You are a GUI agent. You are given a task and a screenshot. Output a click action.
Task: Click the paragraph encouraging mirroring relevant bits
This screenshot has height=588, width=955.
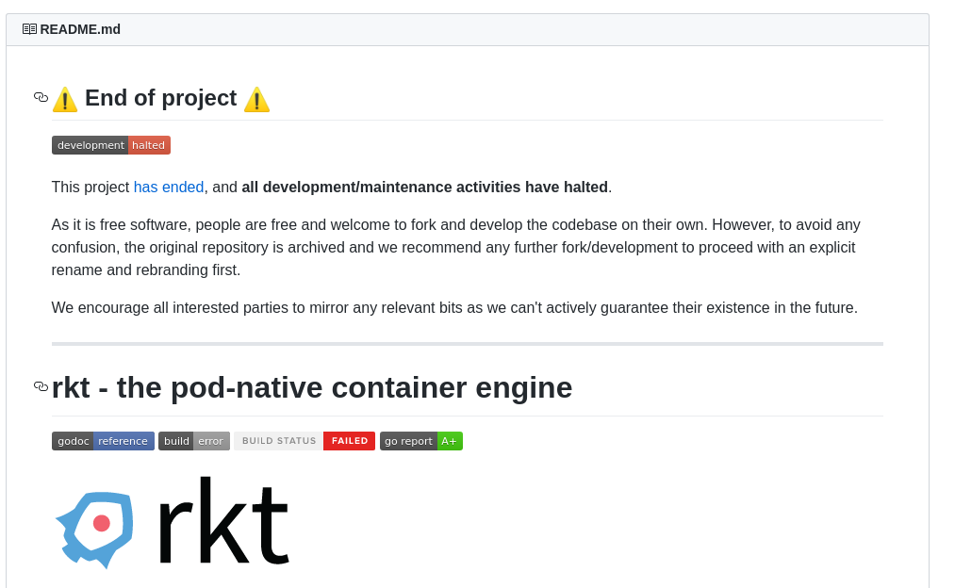click(x=454, y=308)
